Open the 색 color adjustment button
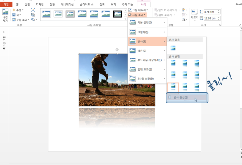Screen dimensions: 242x165 pos(16,15)
